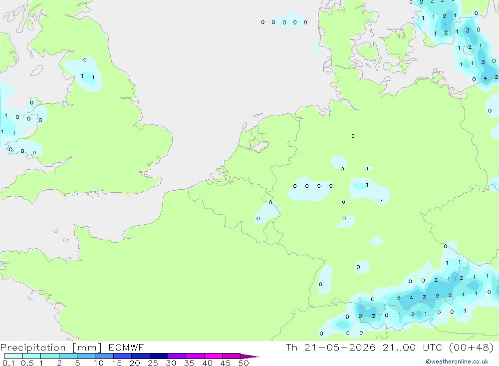Click the 0.1–0.5 mm legend color swatch

click(13, 356)
